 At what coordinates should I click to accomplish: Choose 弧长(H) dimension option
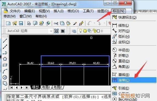click(x=134, y=37)
